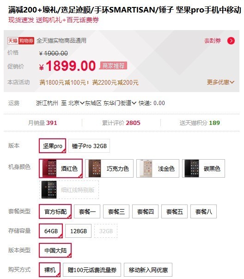244x279 pixels.
Task: Click the 天猫 购物券 coupon badge
Action: pyautogui.click(x=21, y=41)
